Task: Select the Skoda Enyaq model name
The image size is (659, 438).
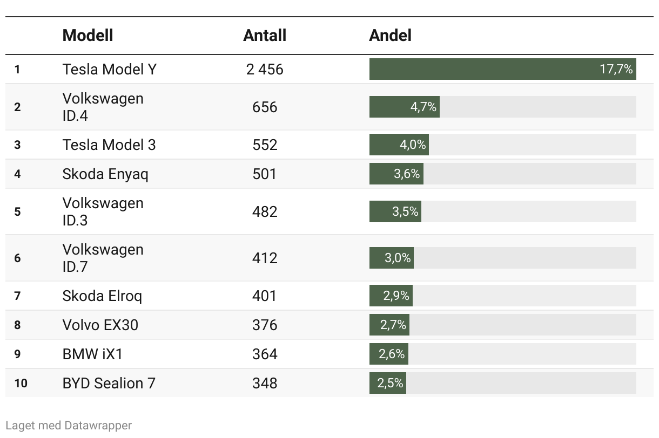Action: tap(105, 174)
